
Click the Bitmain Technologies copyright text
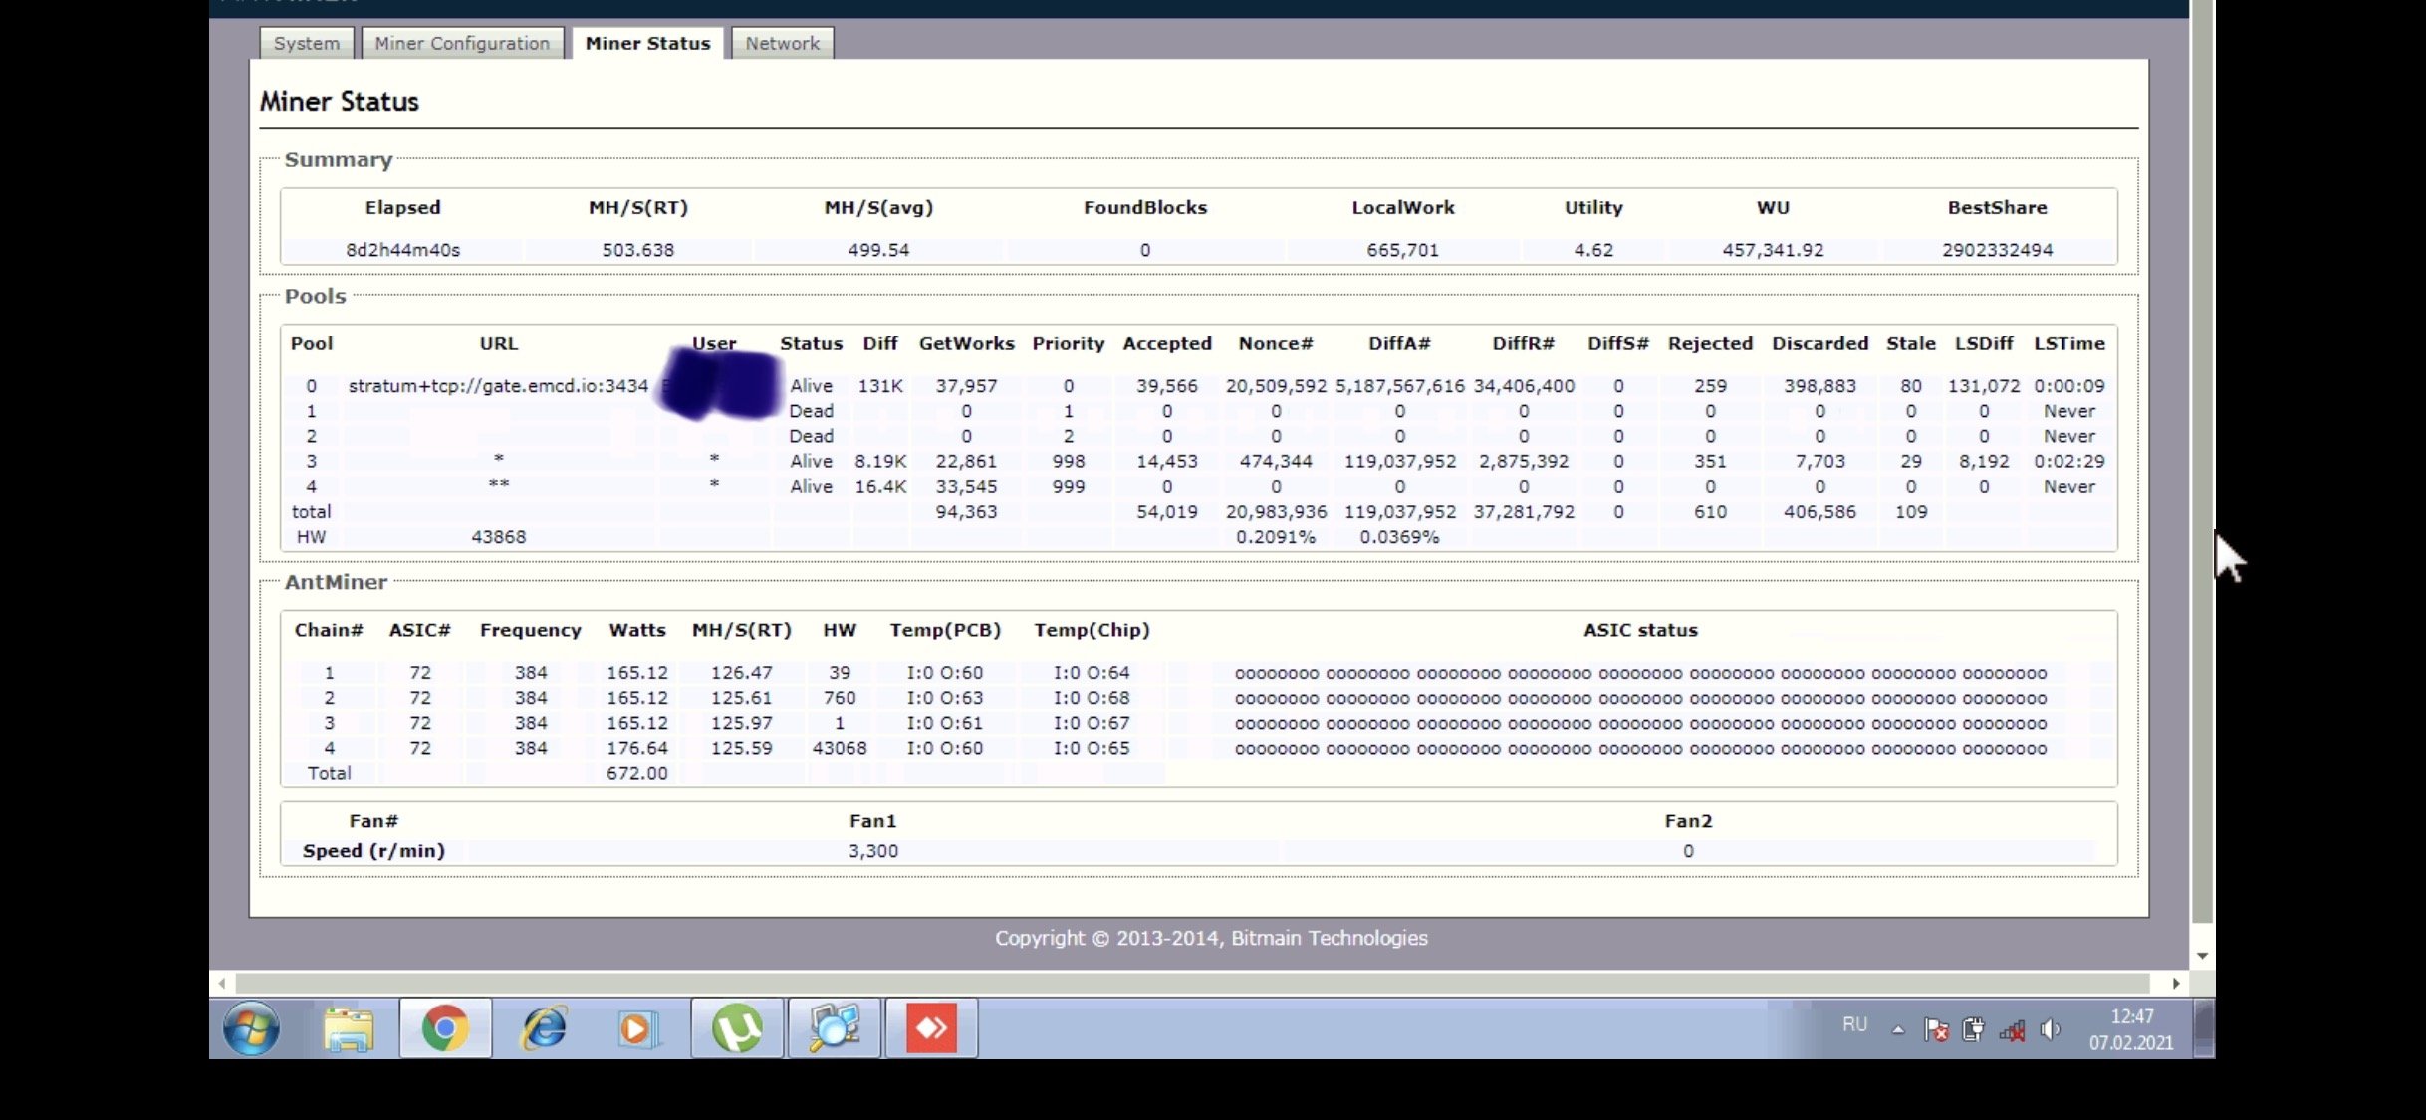pos(1211,938)
